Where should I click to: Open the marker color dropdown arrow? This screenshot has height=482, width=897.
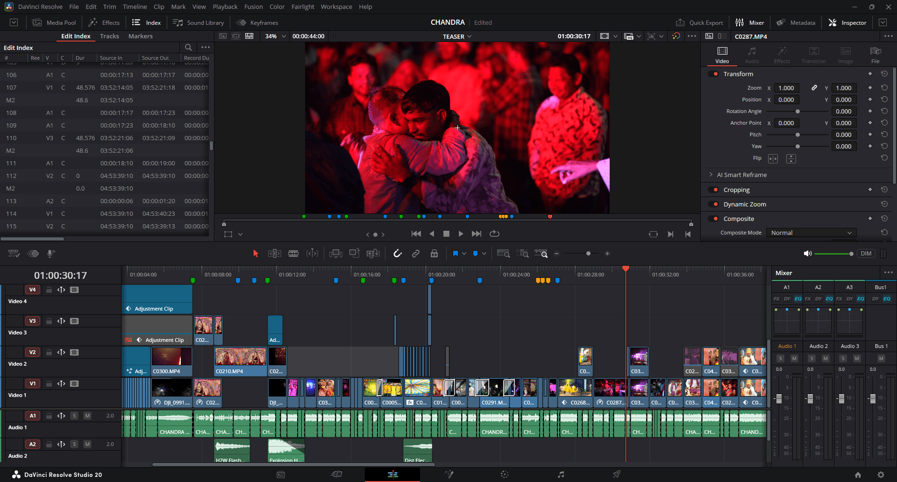pos(484,254)
